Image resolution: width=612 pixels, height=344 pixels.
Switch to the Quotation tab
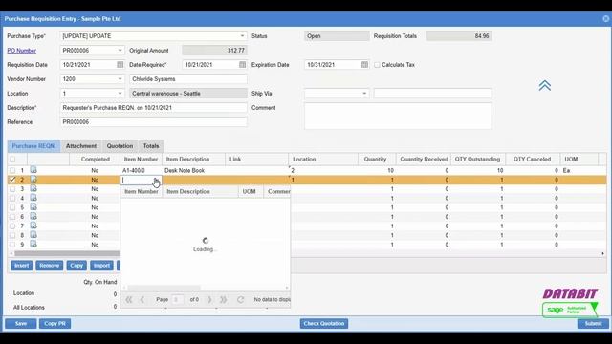pyautogui.click(x=120, y=146)
